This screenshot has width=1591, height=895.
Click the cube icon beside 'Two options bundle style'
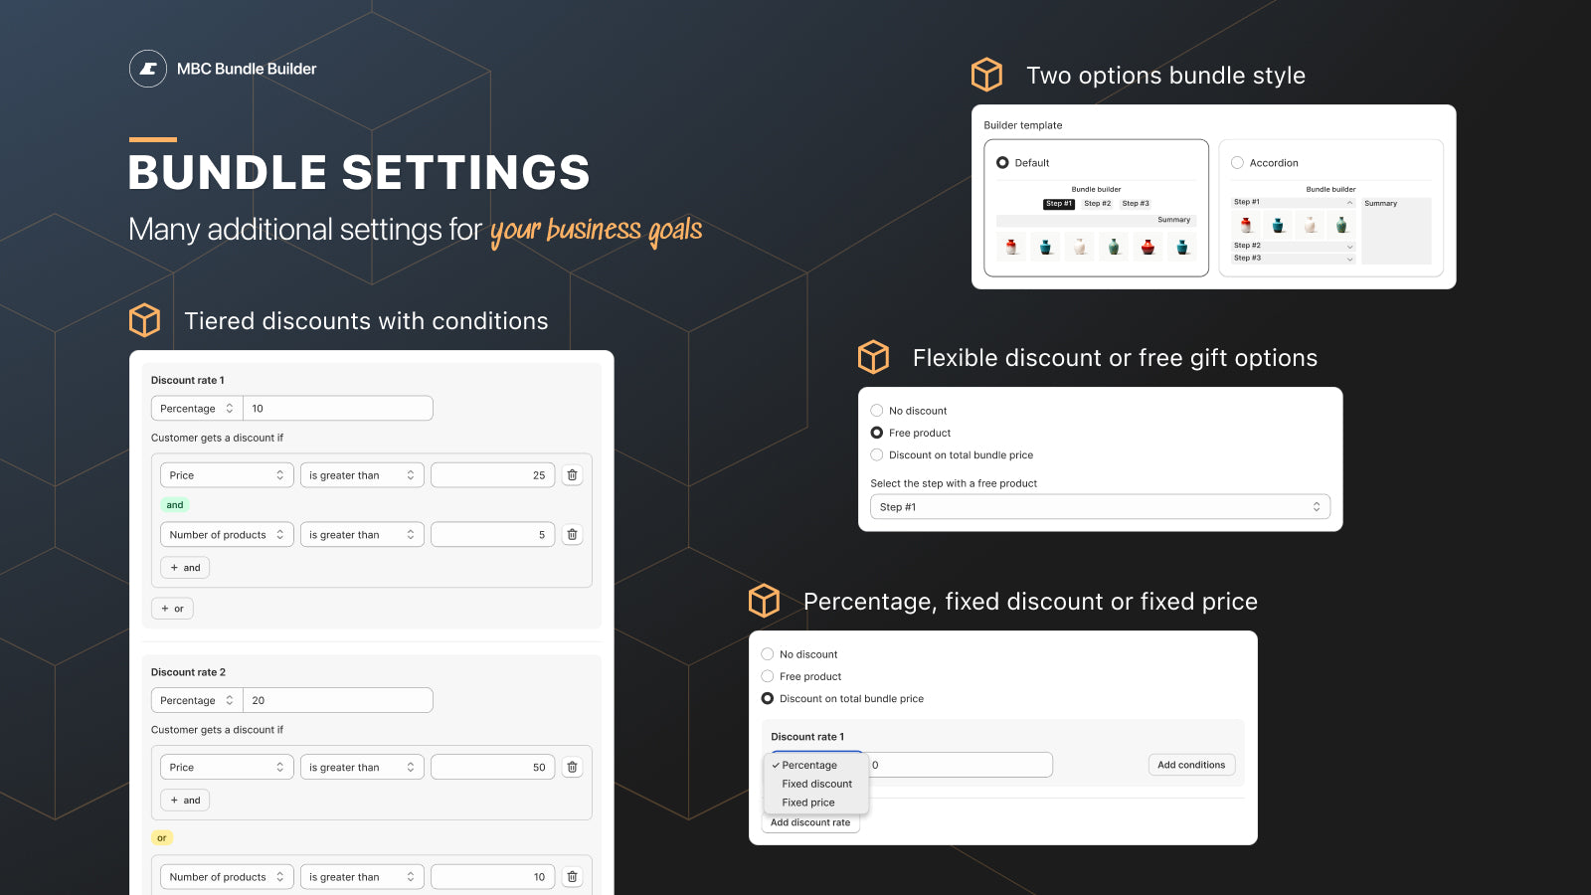[x=985, y=75]
